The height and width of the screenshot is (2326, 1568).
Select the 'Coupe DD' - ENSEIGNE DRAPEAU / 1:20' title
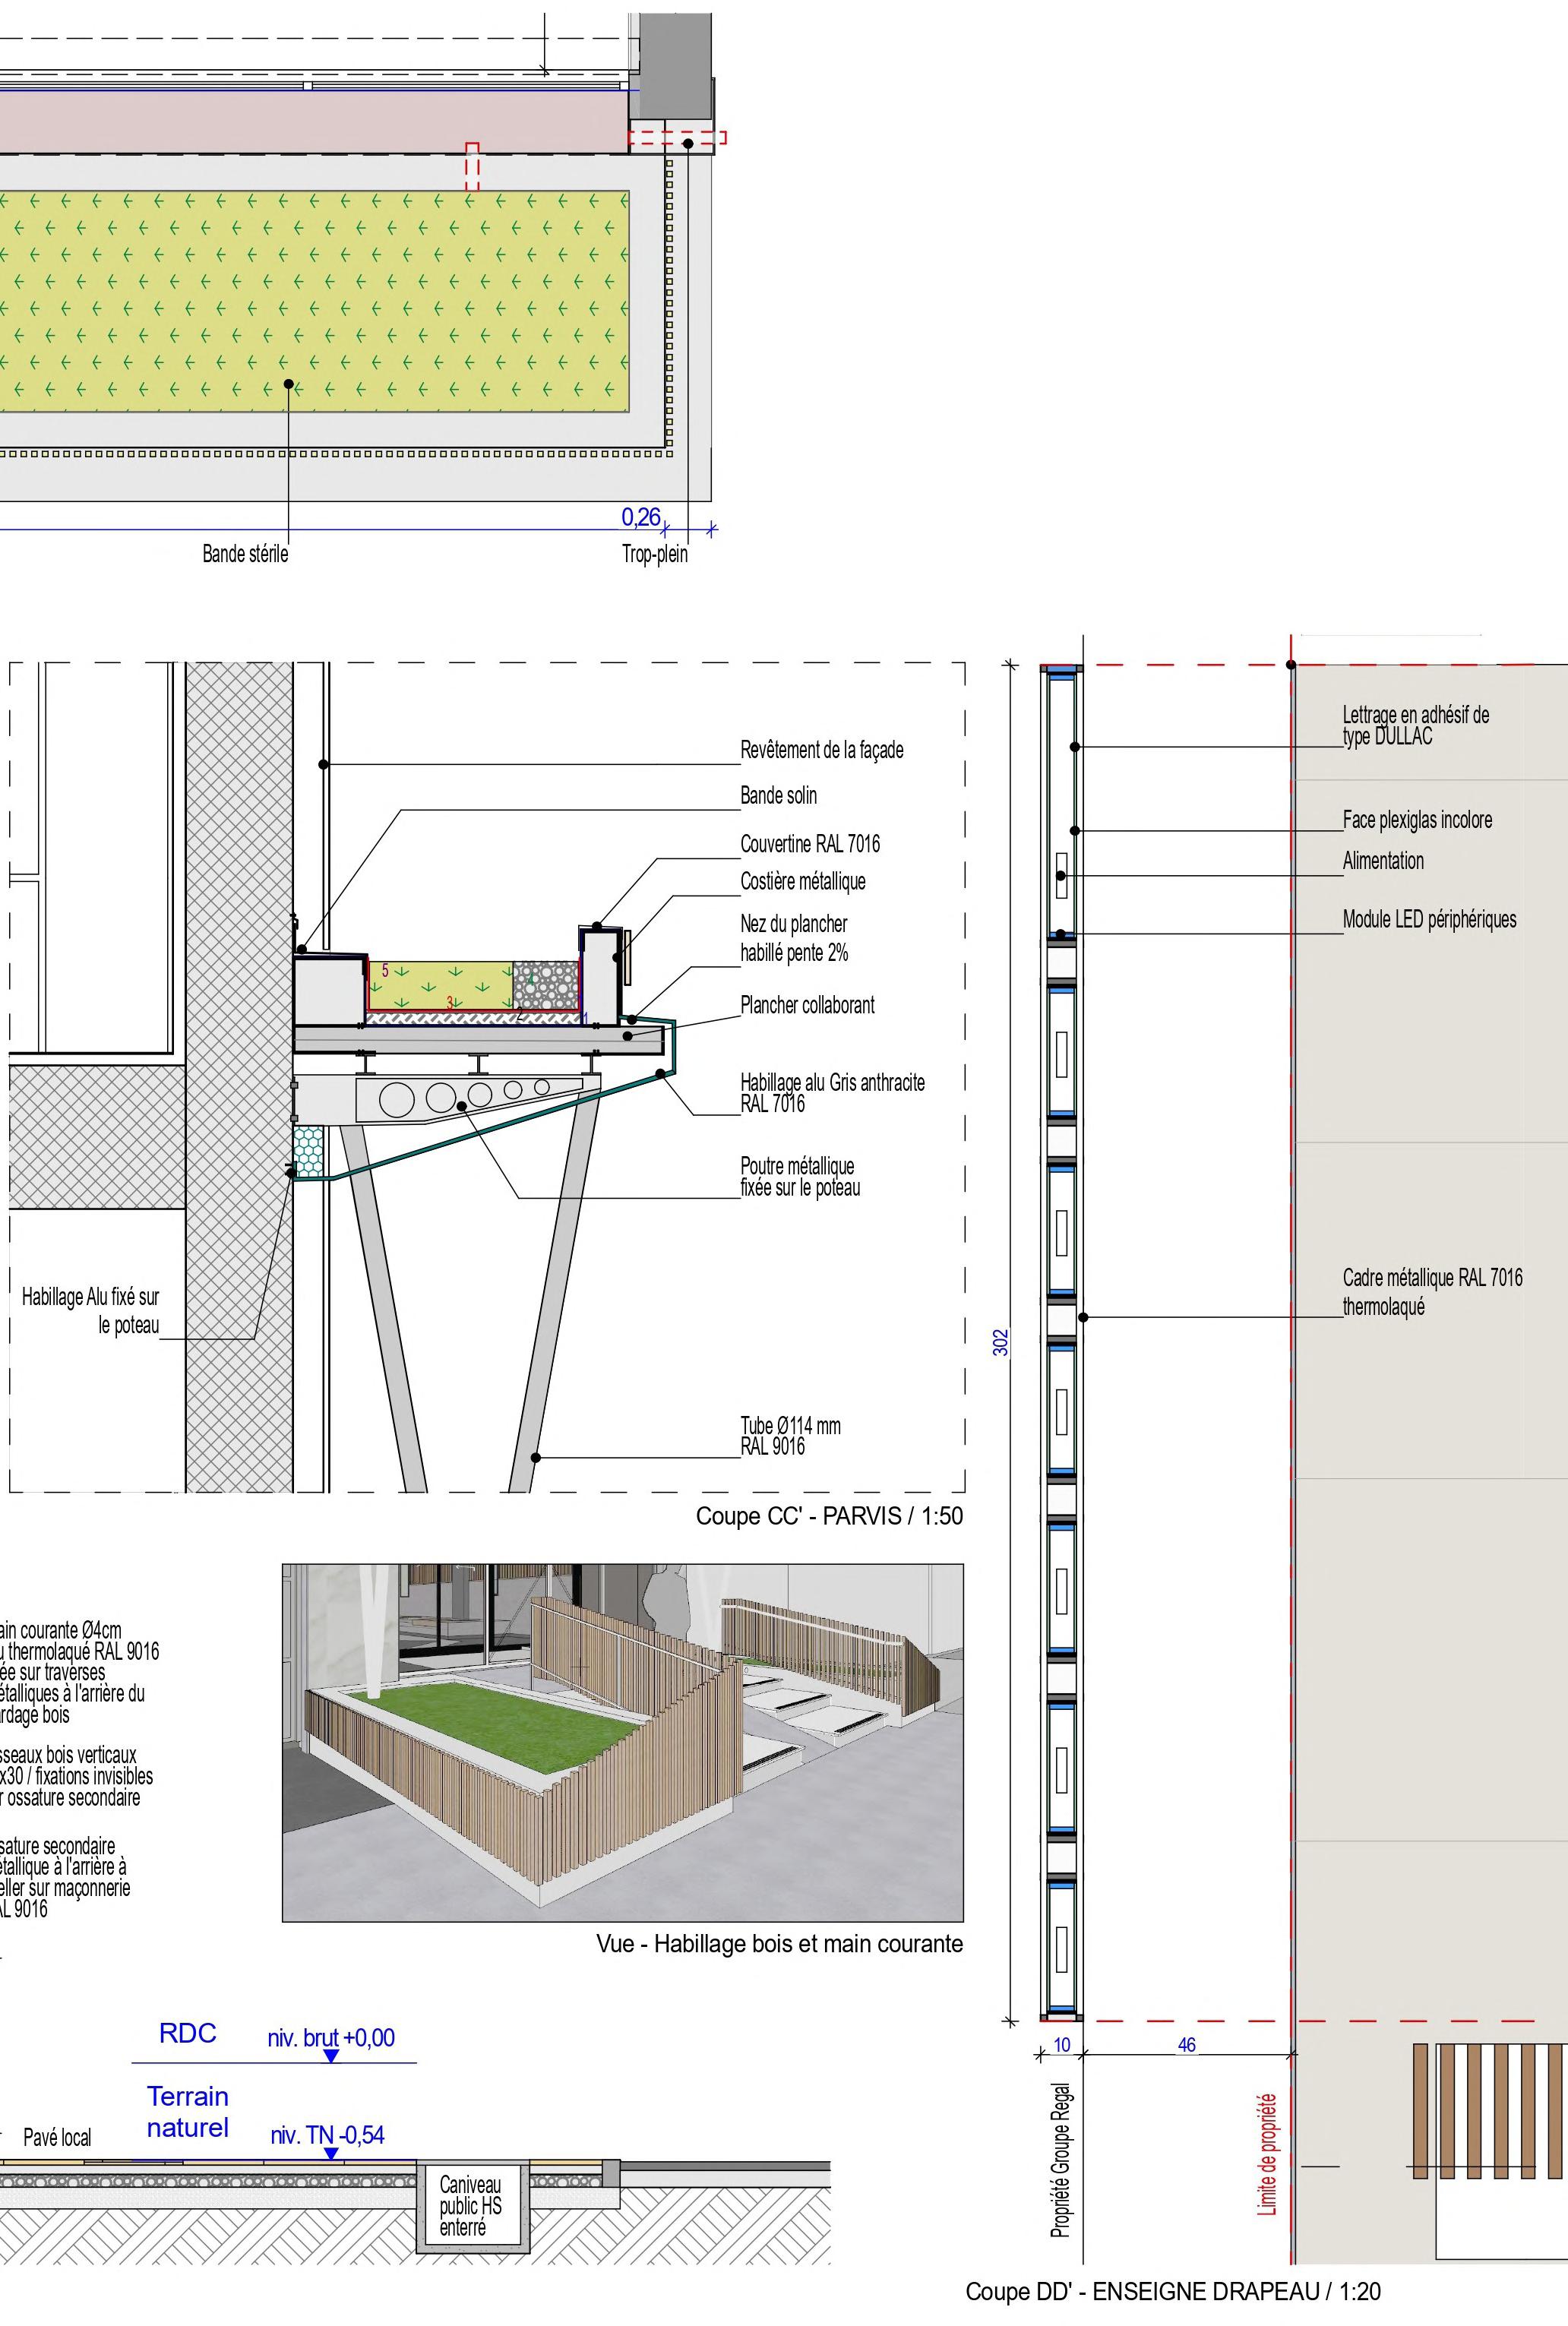(x=1172, y=2291)
